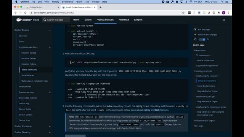Jump to Prerequisites on this page
The image size is (244, 137).
(x=200, y=50)
